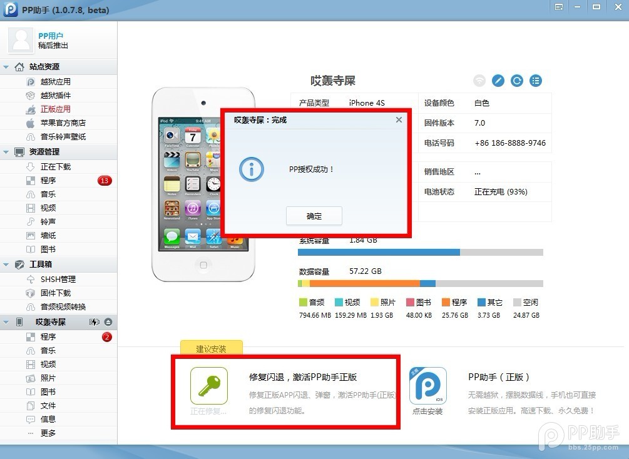Open 音乐铃声壁纸 in sidebar
The width and height of the screenshot is (629, 459).
(x=63, y=137)
